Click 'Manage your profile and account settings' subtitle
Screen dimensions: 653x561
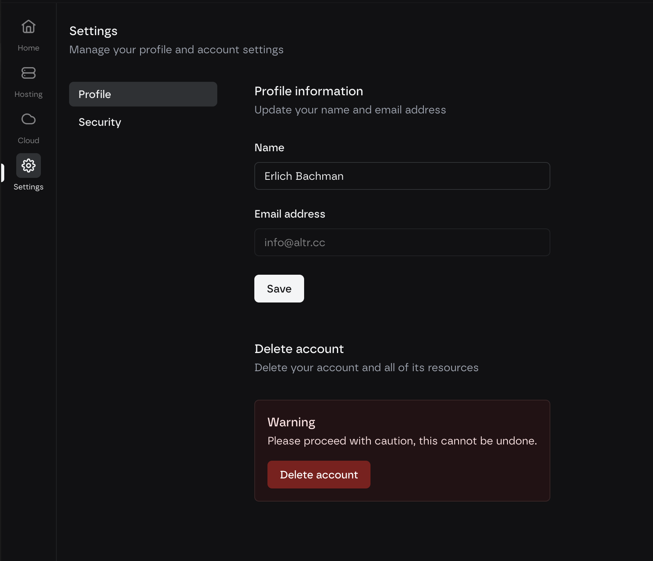176,49
